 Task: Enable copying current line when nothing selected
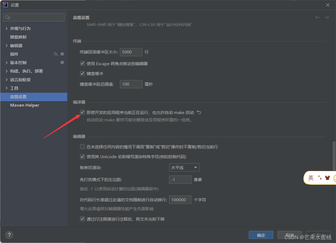pos(82,147)
